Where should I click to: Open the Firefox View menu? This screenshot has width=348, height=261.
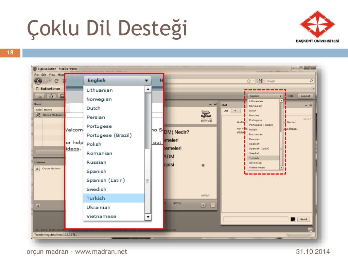[x=52, y=75]
